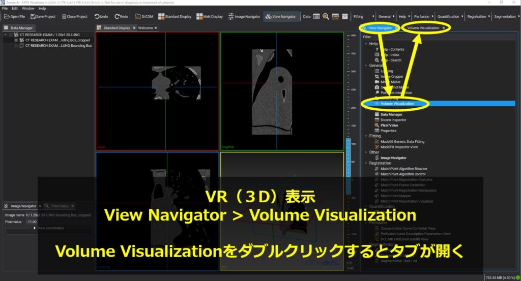Open Image Navigator from toolbar

click(244, 17)
